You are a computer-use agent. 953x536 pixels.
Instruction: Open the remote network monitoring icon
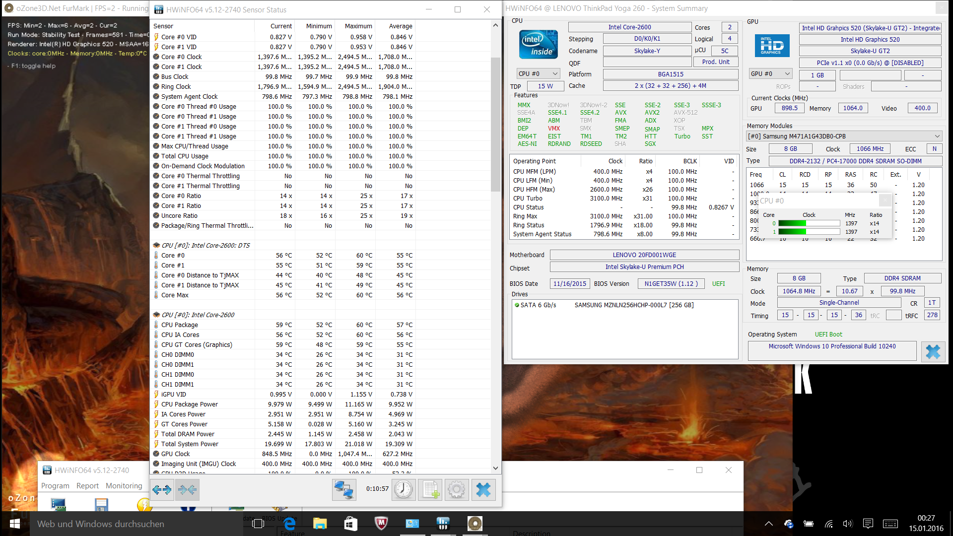pos(343,490)
